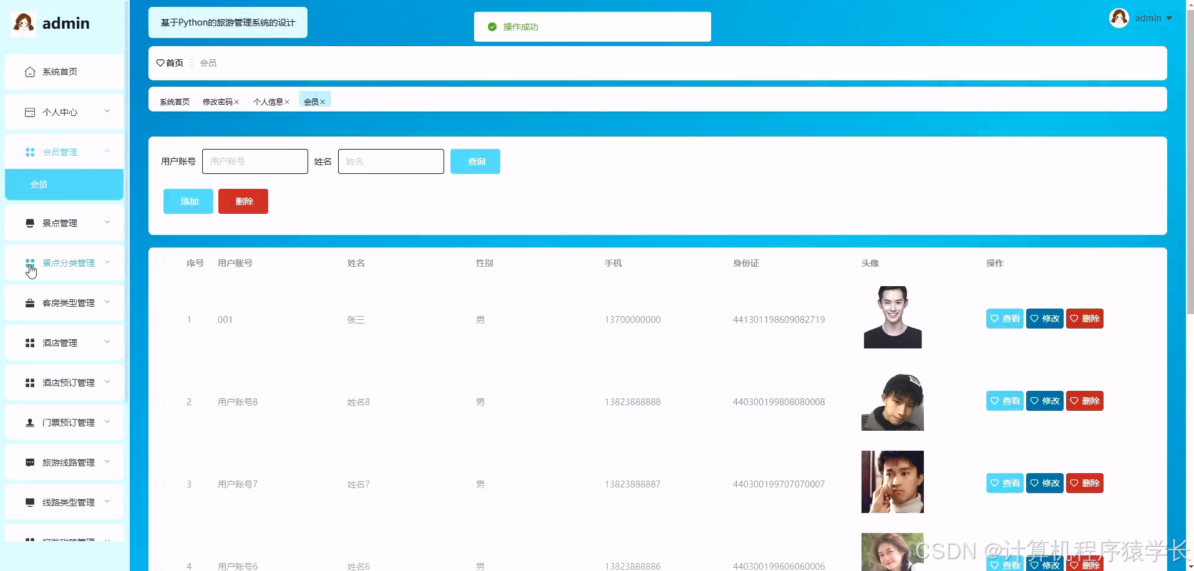Select the 会员 tab label
This screenshot has width=1194, height=571.
(311, 102)
